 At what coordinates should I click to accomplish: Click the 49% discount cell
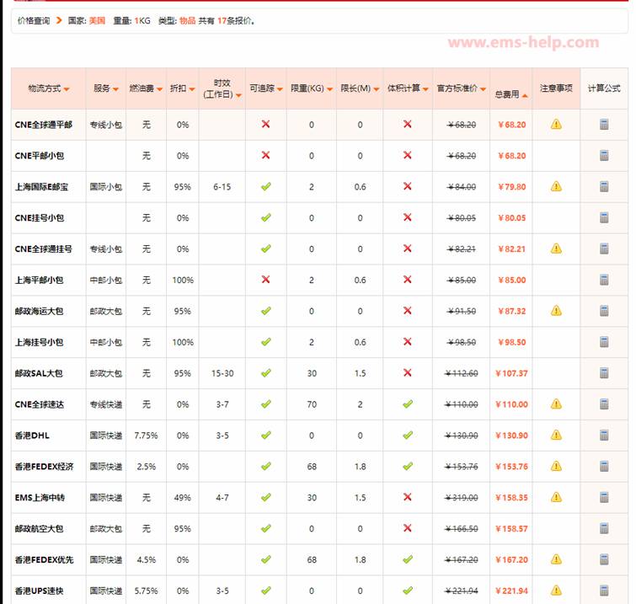(183, 498)
